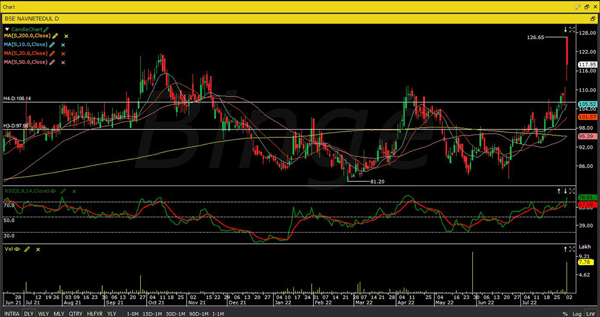Toggle the Log scale button

pyautogui.click(x=577, y=313)
